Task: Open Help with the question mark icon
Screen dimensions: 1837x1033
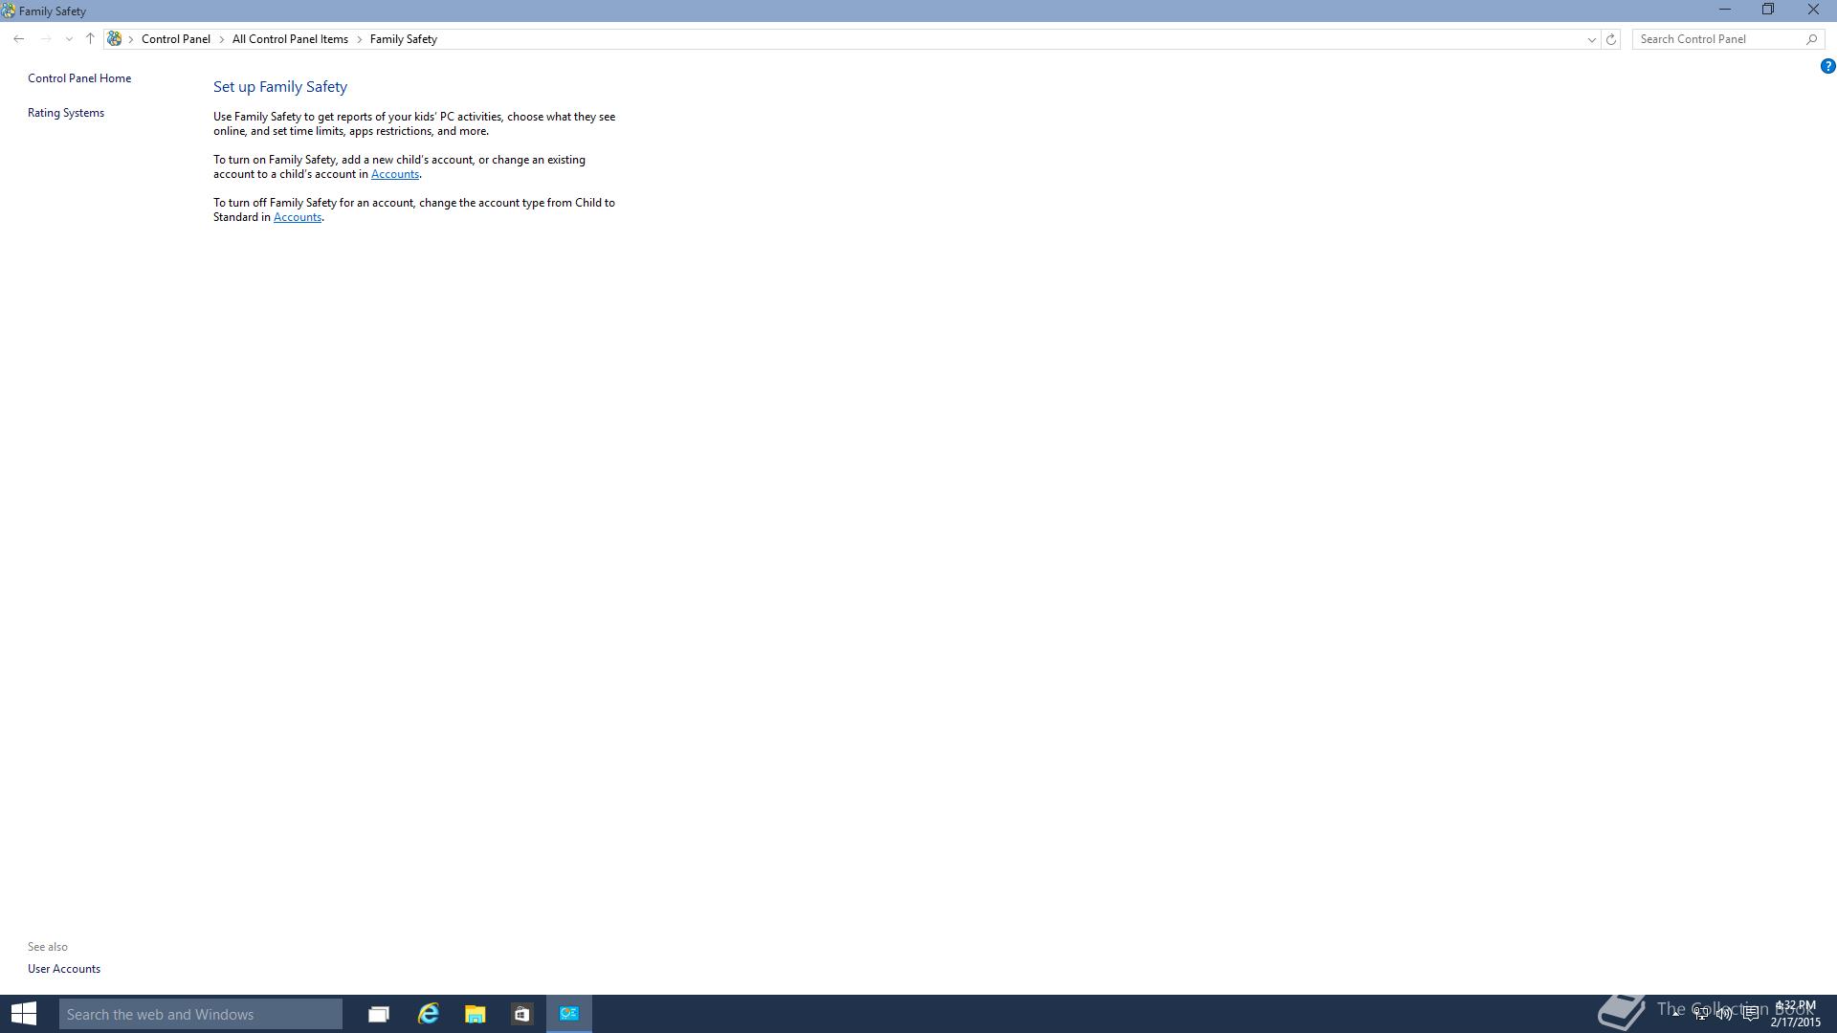Action: click(x=1827, y=66)
